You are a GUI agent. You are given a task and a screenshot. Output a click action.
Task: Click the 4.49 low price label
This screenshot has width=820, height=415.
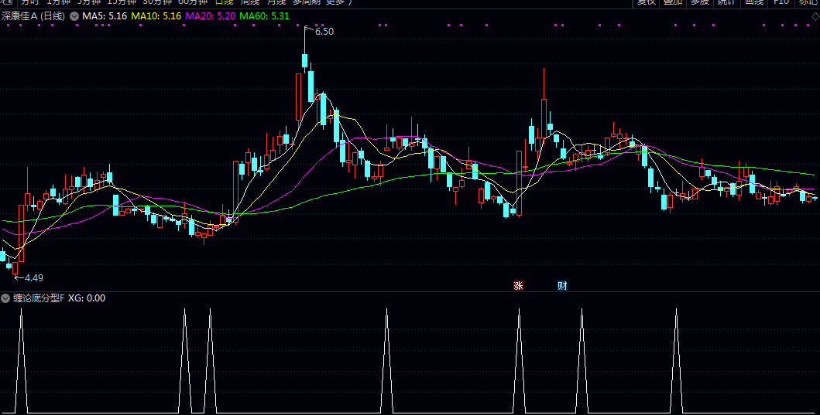pyautogui.click(x=33, y=277)
